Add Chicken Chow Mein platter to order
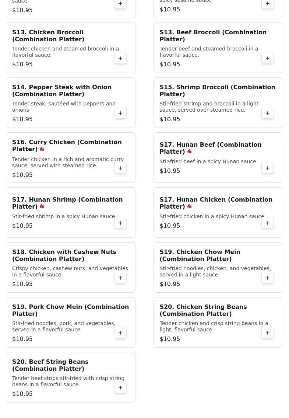 pos(268,278)
